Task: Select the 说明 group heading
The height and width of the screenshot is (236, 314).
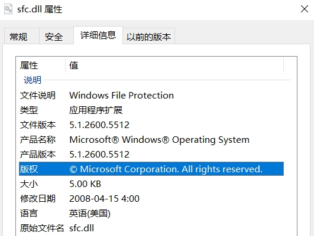Action: (33, 80)
